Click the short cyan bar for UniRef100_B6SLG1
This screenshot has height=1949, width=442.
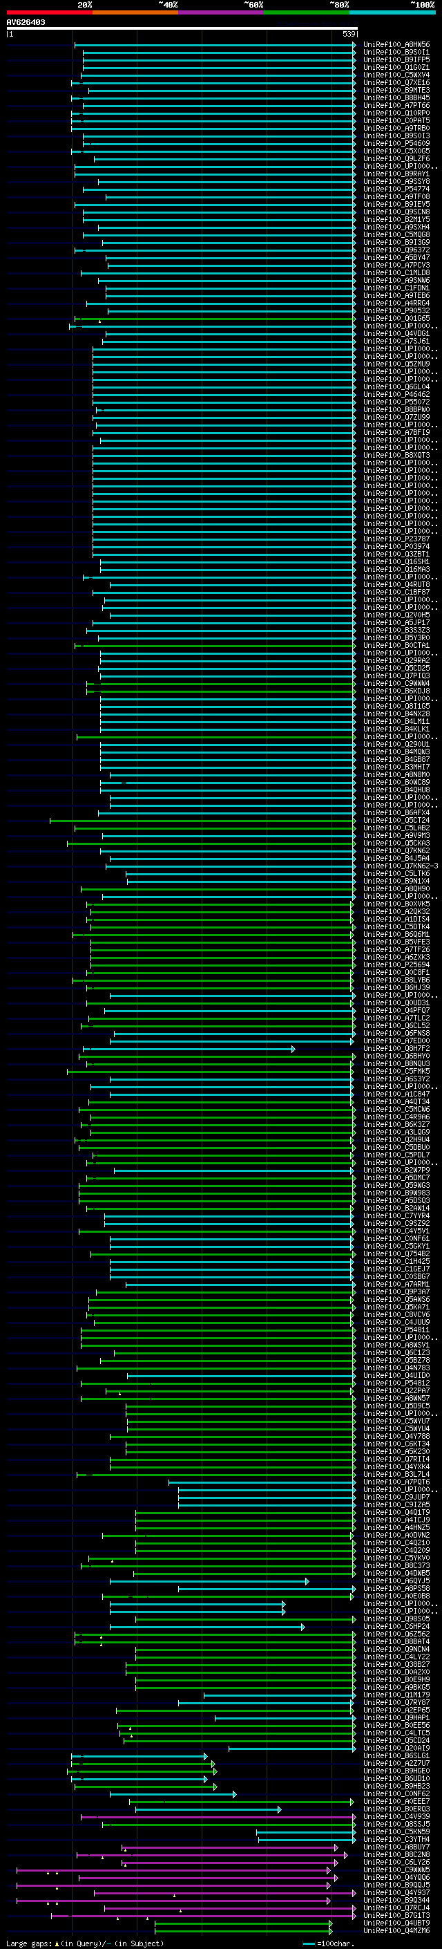pyautogui.click(x=139, y=1756)
